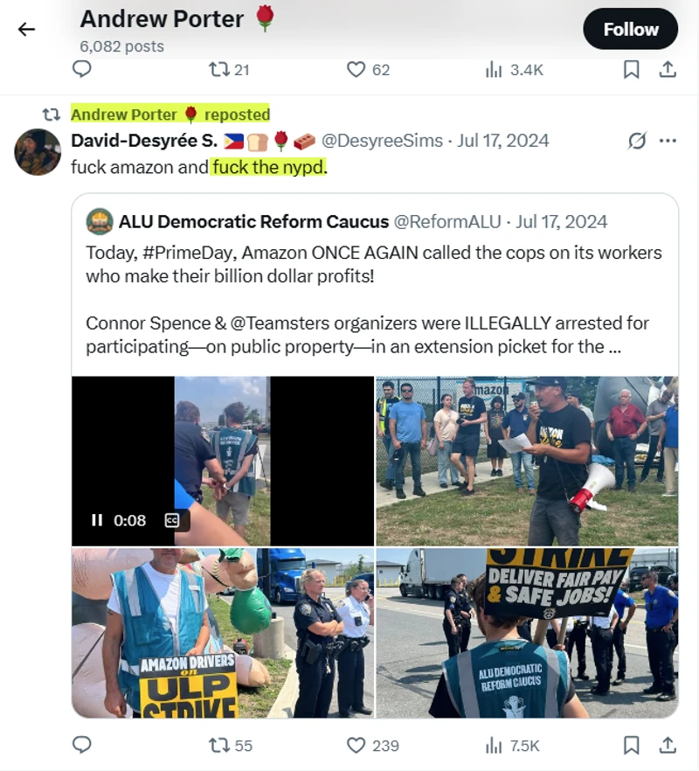
Task: Go back using the left arrow
Action: point(26,30)
